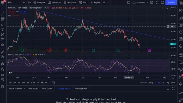Viewport: 183px width, 103px height.
Task: Open the Fibonacci and Gann tools
Action: (x=3, y=19)
